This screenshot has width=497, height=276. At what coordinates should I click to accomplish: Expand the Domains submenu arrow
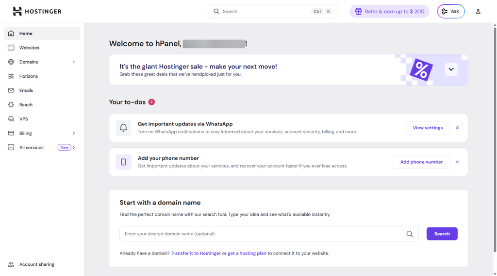click(x=74, y=62)
